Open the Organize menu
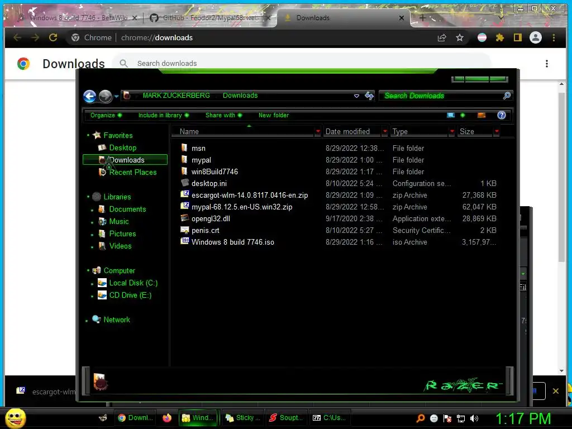The width and height of the screenshot is (572, 429). [106, 115]
